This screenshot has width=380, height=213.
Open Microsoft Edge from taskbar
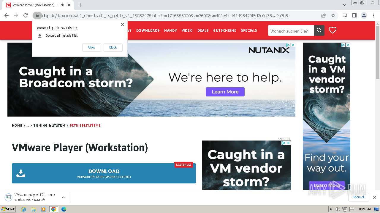64,209
